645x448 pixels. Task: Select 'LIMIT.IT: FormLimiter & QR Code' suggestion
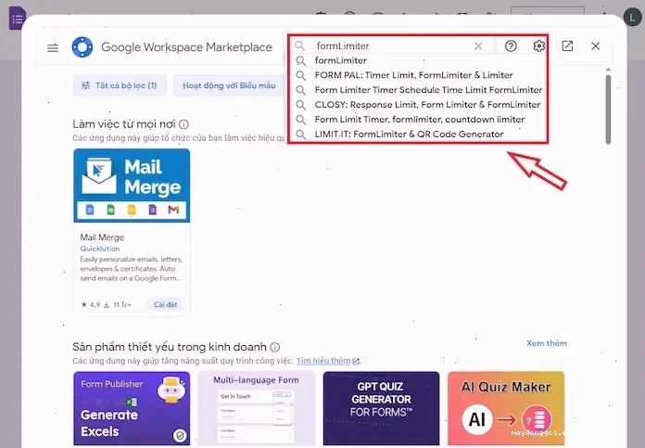point(418,134)
